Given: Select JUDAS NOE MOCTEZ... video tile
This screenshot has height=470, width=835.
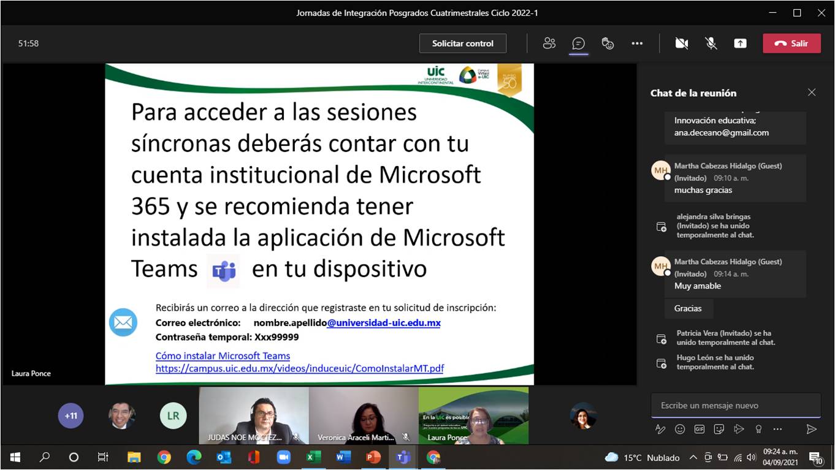Looking at the screenshot, I should click(x=254, y=416).
